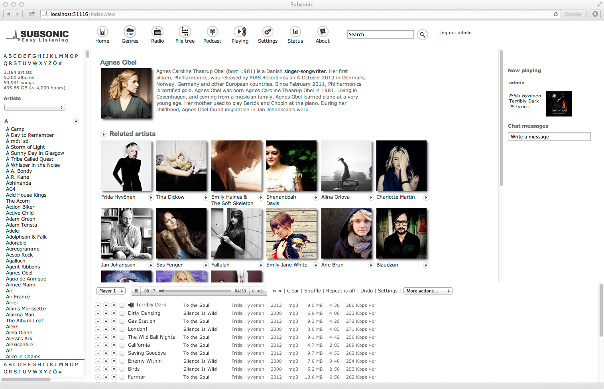
Task: Open the File tree icon
Action: click(185, 32)
